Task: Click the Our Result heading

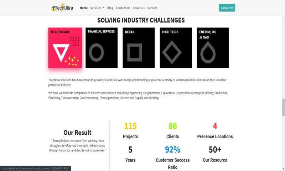Action: pos(77,133)
